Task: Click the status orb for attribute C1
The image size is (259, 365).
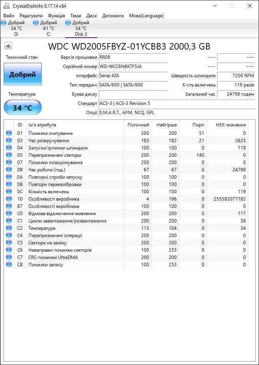Action: click(x=9, y=221)
